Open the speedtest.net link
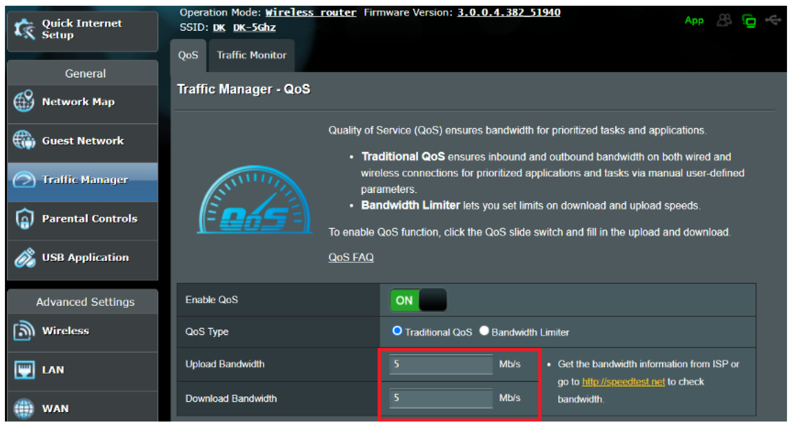793x427 pixels. tap(623, 382)
